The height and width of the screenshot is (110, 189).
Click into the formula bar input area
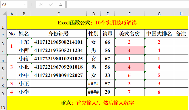pos(128,5)
